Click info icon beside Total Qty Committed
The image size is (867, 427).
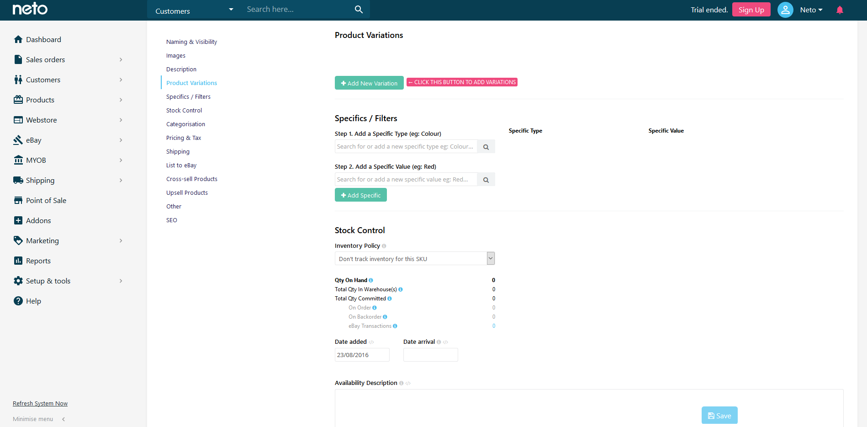tap(390, 299)
